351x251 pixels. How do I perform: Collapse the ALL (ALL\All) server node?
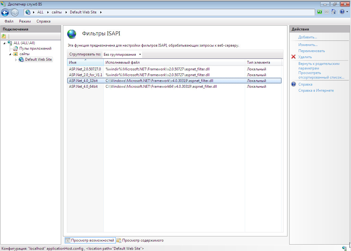tap(4, 43)
